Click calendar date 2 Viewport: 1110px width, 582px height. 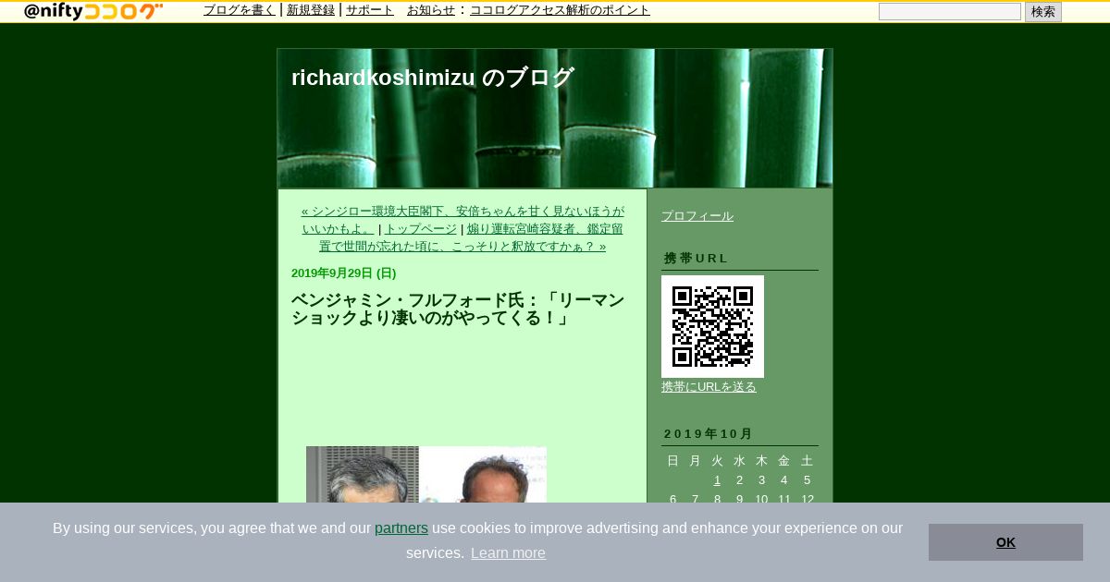(x=739, y=480)
